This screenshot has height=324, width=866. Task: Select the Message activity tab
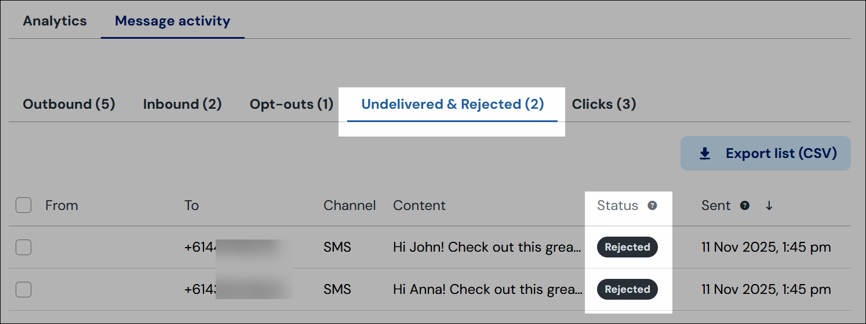pos(173,21)
